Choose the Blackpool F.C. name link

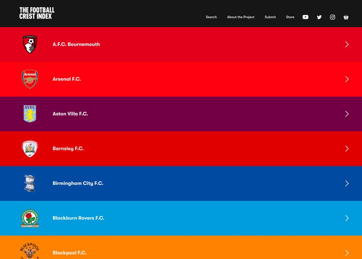click(x=70, y=253)
